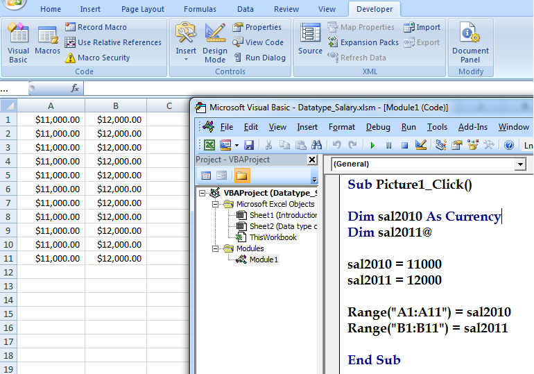Open the VBA Debug menu
Image resolution: width=534 pixels, height=374 pixels.
point(378,127)
